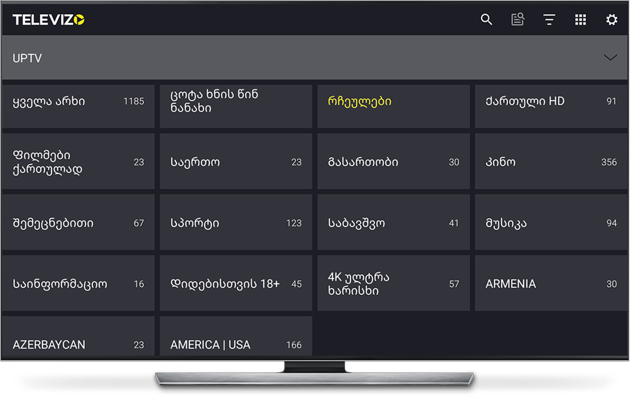
Task: Open the ცოტა ხნის წინ ნანახი tile
Action: pyautogui.click(x=236, y=106)
